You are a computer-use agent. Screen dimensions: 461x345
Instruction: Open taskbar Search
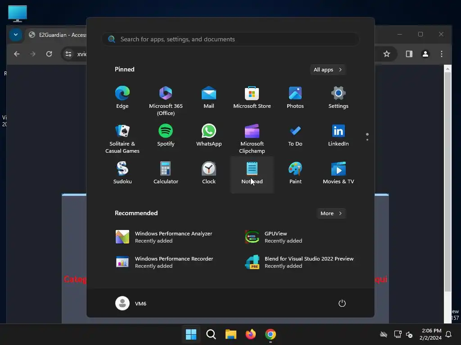[211, 334]
